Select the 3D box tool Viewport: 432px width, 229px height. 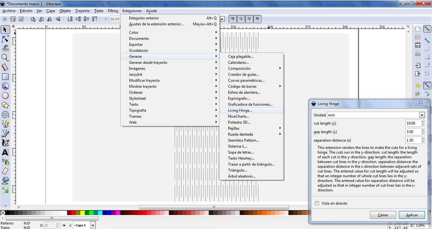[x=5, y=86]
